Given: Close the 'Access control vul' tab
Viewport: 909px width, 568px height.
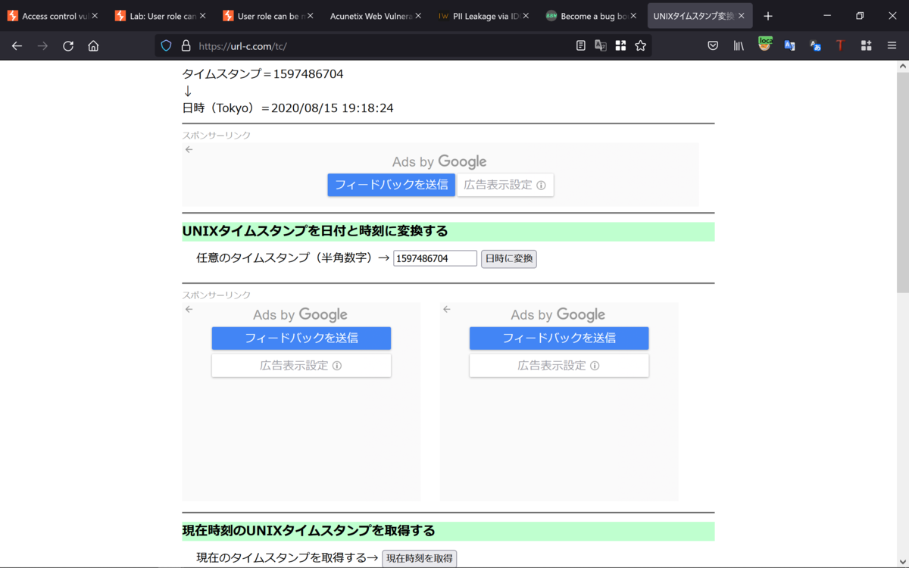Looking at the screenshot, I should [x=95, y=16].
